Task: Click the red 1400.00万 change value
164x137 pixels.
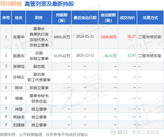Action: coord(109,37)
